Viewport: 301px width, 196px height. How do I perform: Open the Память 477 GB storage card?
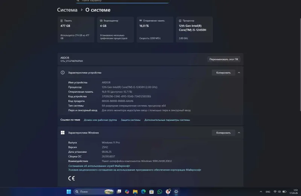(76, 30)
